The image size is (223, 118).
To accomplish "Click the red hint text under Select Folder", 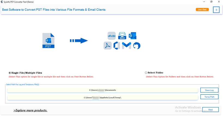I will [x=180, y=77].
